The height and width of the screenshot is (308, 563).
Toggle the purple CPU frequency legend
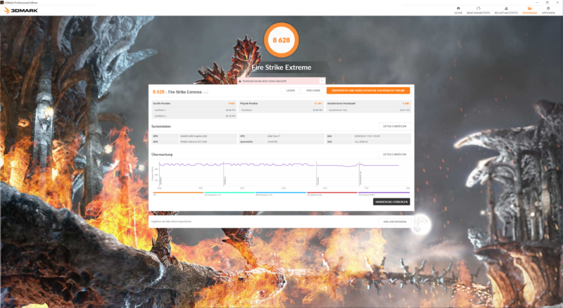coord(384,193)
